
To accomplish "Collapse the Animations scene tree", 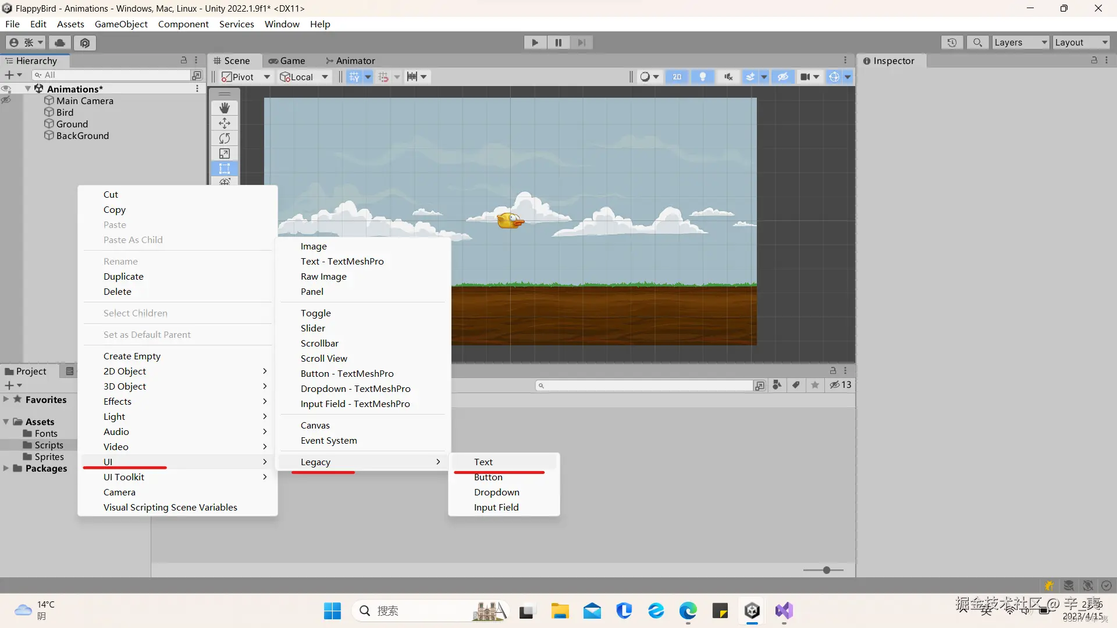I will (x=28, y=89).
